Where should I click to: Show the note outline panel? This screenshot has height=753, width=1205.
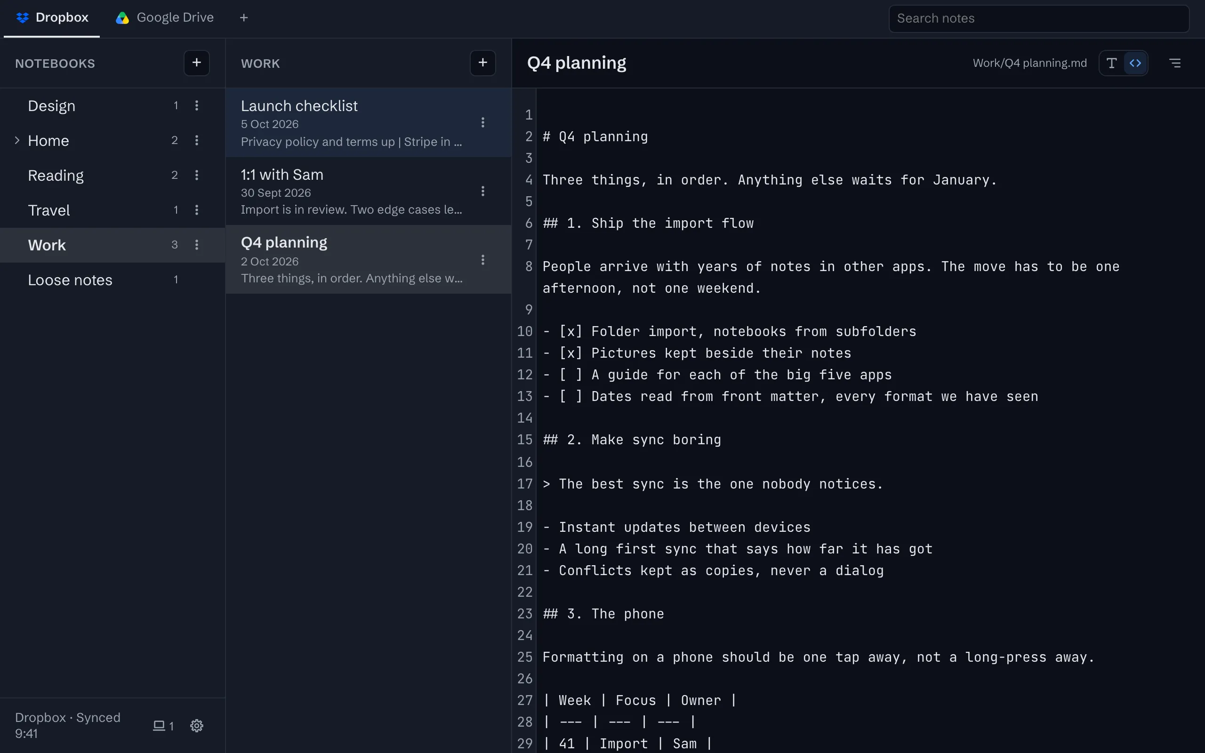click(x=1174, y=63)
